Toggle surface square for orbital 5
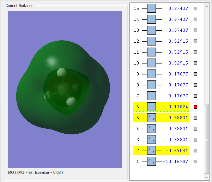This screenshot has width=212, height=182. pyautogui.click(x=195, y=118)
